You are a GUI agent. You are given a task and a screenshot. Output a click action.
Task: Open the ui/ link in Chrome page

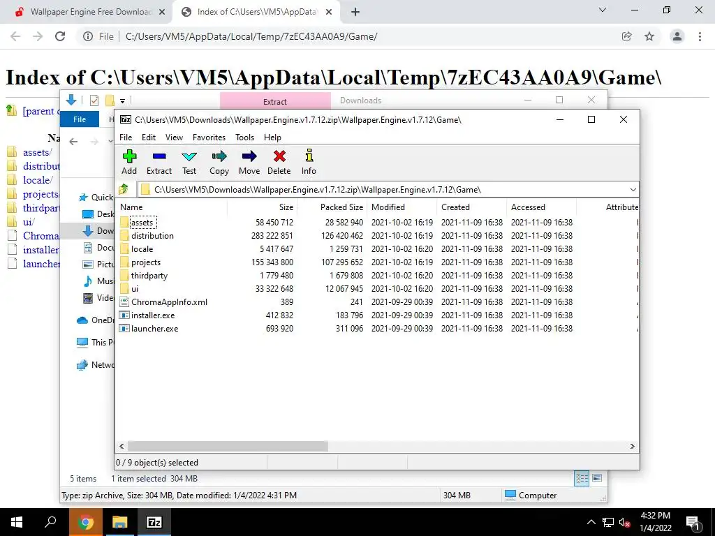[x=29, y=222]
